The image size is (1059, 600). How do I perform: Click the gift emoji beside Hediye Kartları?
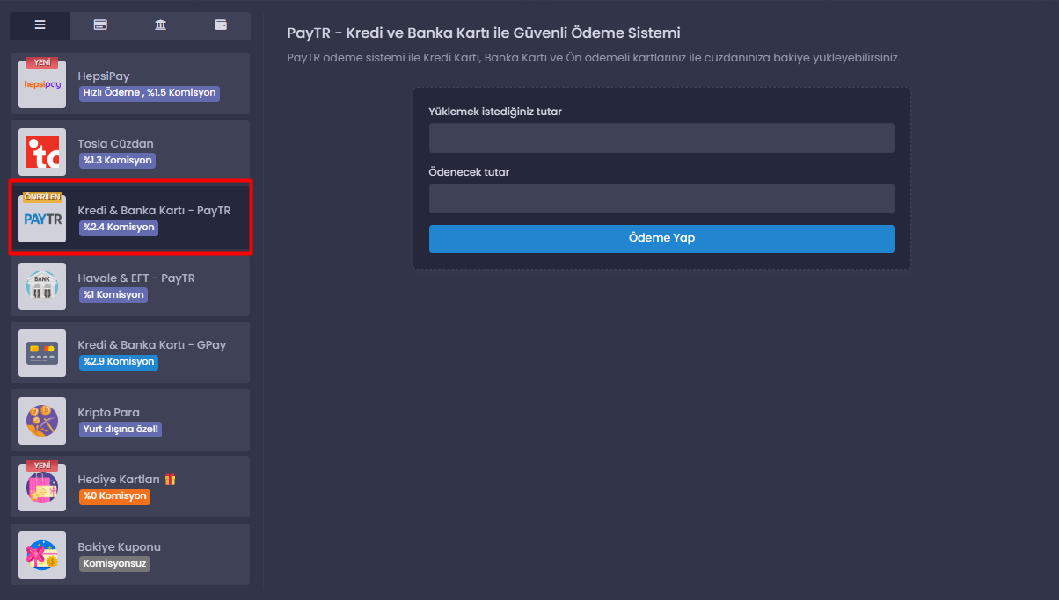point(171,479)
